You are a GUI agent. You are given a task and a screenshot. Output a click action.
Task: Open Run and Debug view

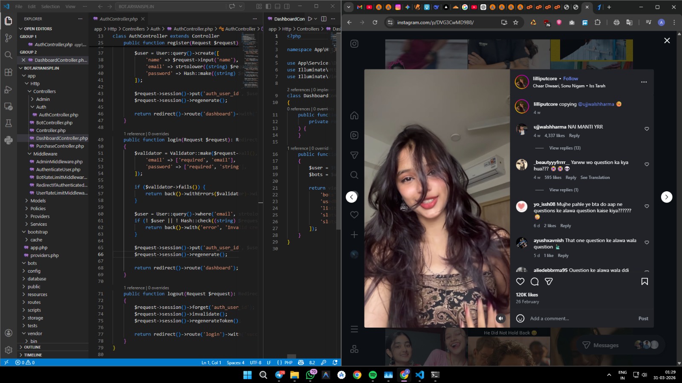[8, 89]
